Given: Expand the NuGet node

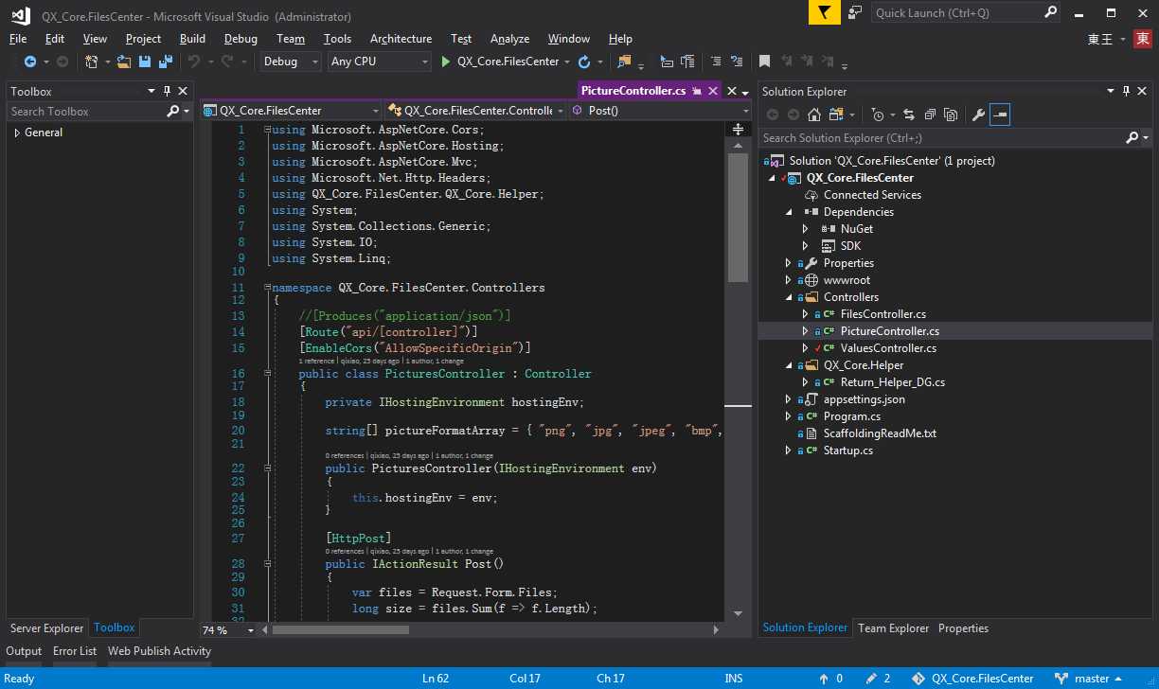Looking at the screenshot, I should 805,229.
